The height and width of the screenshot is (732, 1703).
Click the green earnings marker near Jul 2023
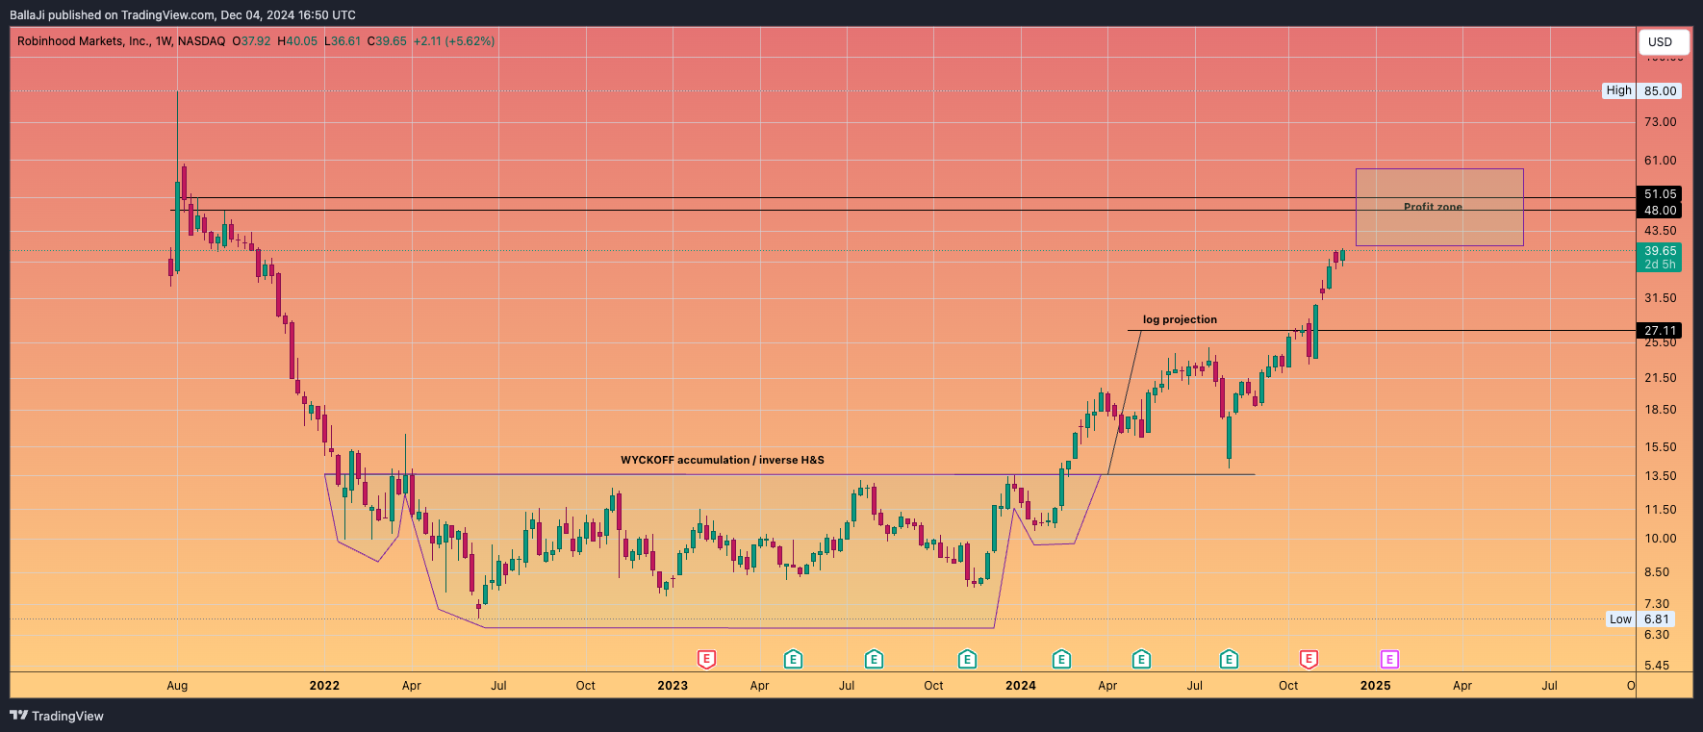[x=874, y=659]
